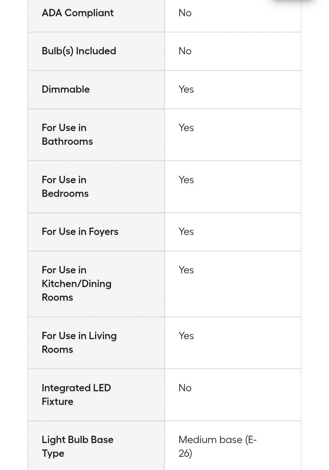This screenshot has width=329, height=470.
Task: Click the For Use in Bathrooms label
Action: pos(67,134)
